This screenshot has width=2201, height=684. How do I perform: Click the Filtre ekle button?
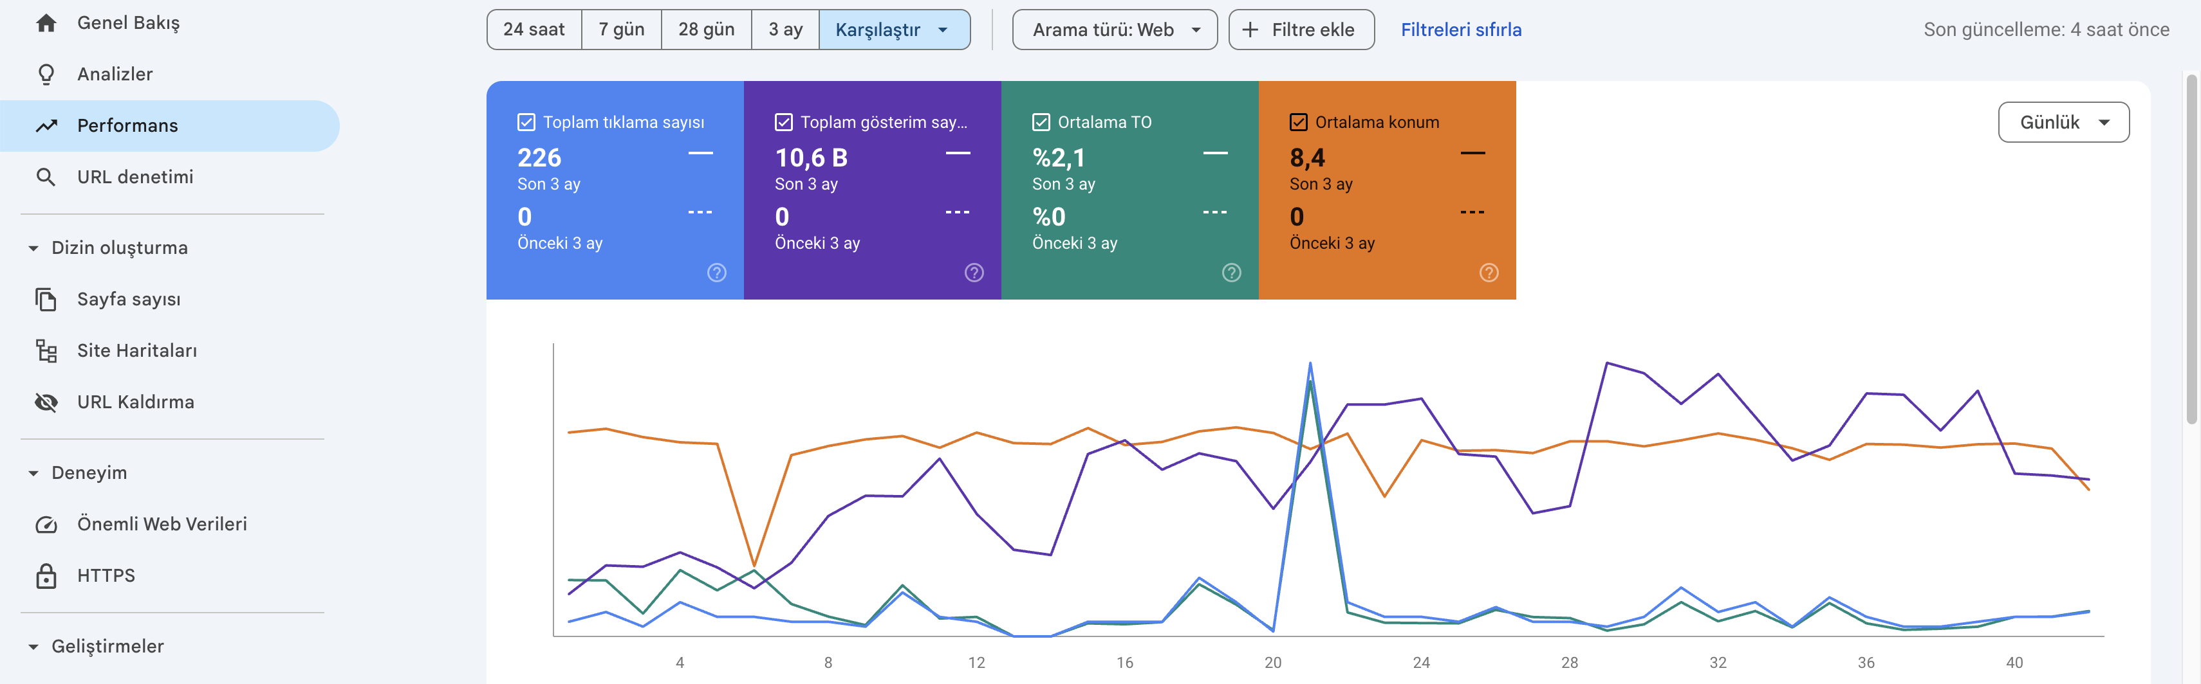[1301, 30]
